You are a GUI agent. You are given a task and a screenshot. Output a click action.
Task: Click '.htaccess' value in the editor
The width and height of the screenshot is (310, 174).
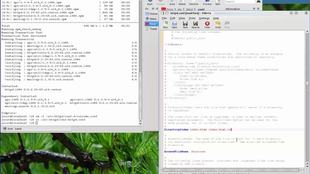pos(198,151)
